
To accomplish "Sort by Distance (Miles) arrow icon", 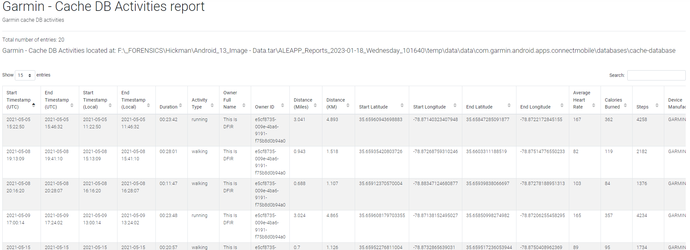I will coord(315,105).
